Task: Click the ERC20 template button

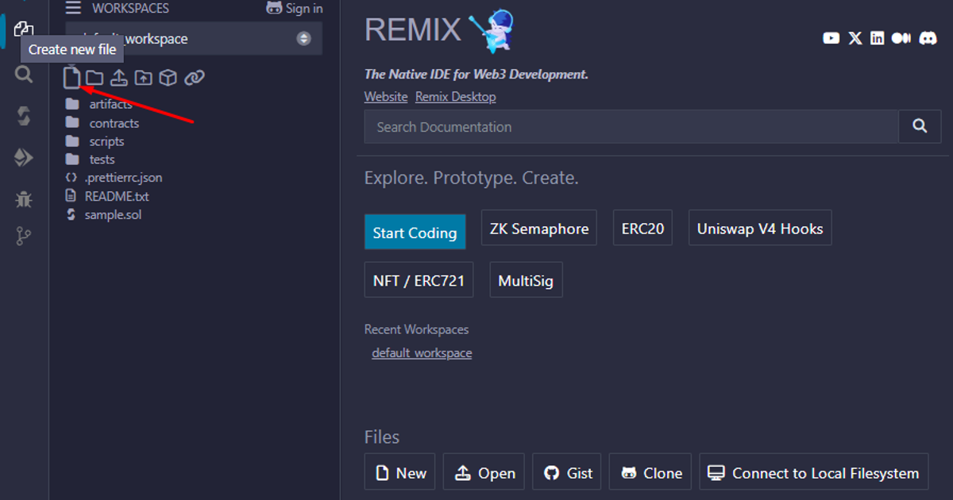Action: pos(642,229)
